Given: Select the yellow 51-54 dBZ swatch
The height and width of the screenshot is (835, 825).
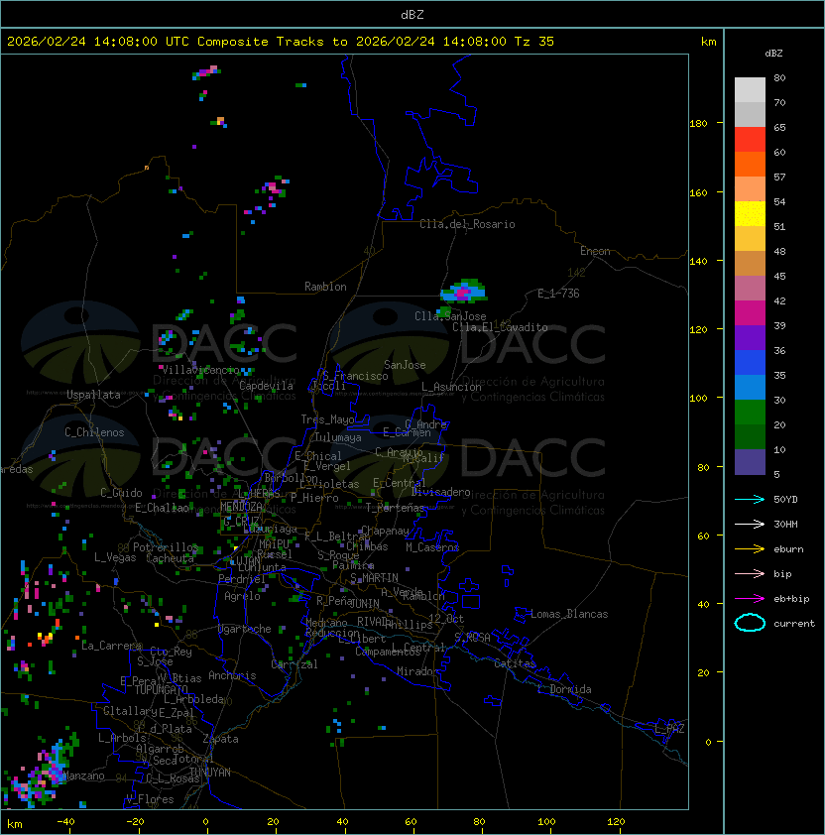Looking at the screenshot, I should tap(750, 213).
